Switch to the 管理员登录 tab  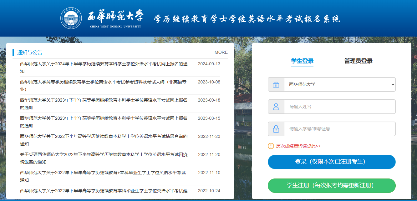click(359, 61)
